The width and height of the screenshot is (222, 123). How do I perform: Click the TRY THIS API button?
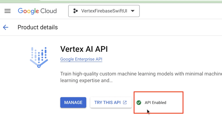pos(111,103)
